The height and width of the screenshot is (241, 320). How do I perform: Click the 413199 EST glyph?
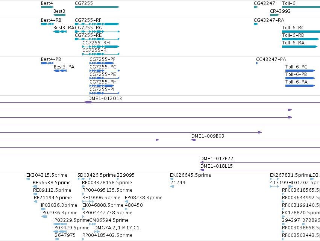tap(275, 186)
